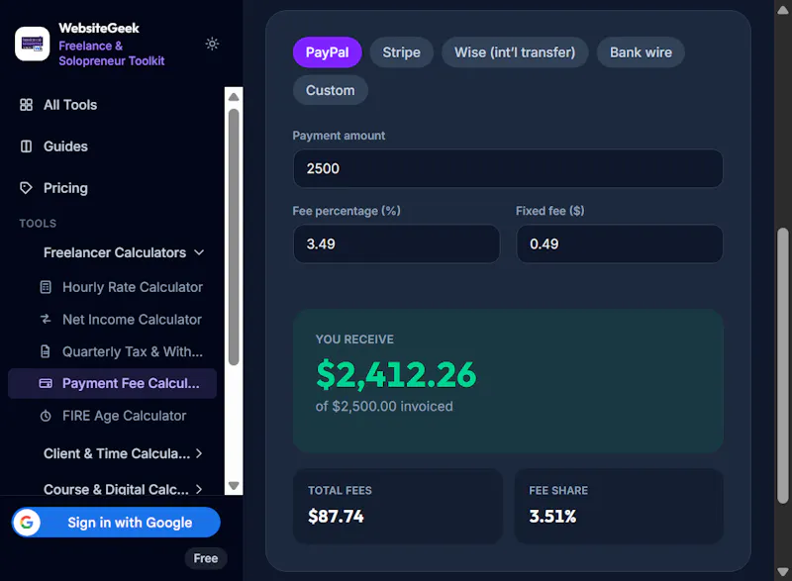
Task: Click the $87.74 total fees value
Action: click(336, 517)
